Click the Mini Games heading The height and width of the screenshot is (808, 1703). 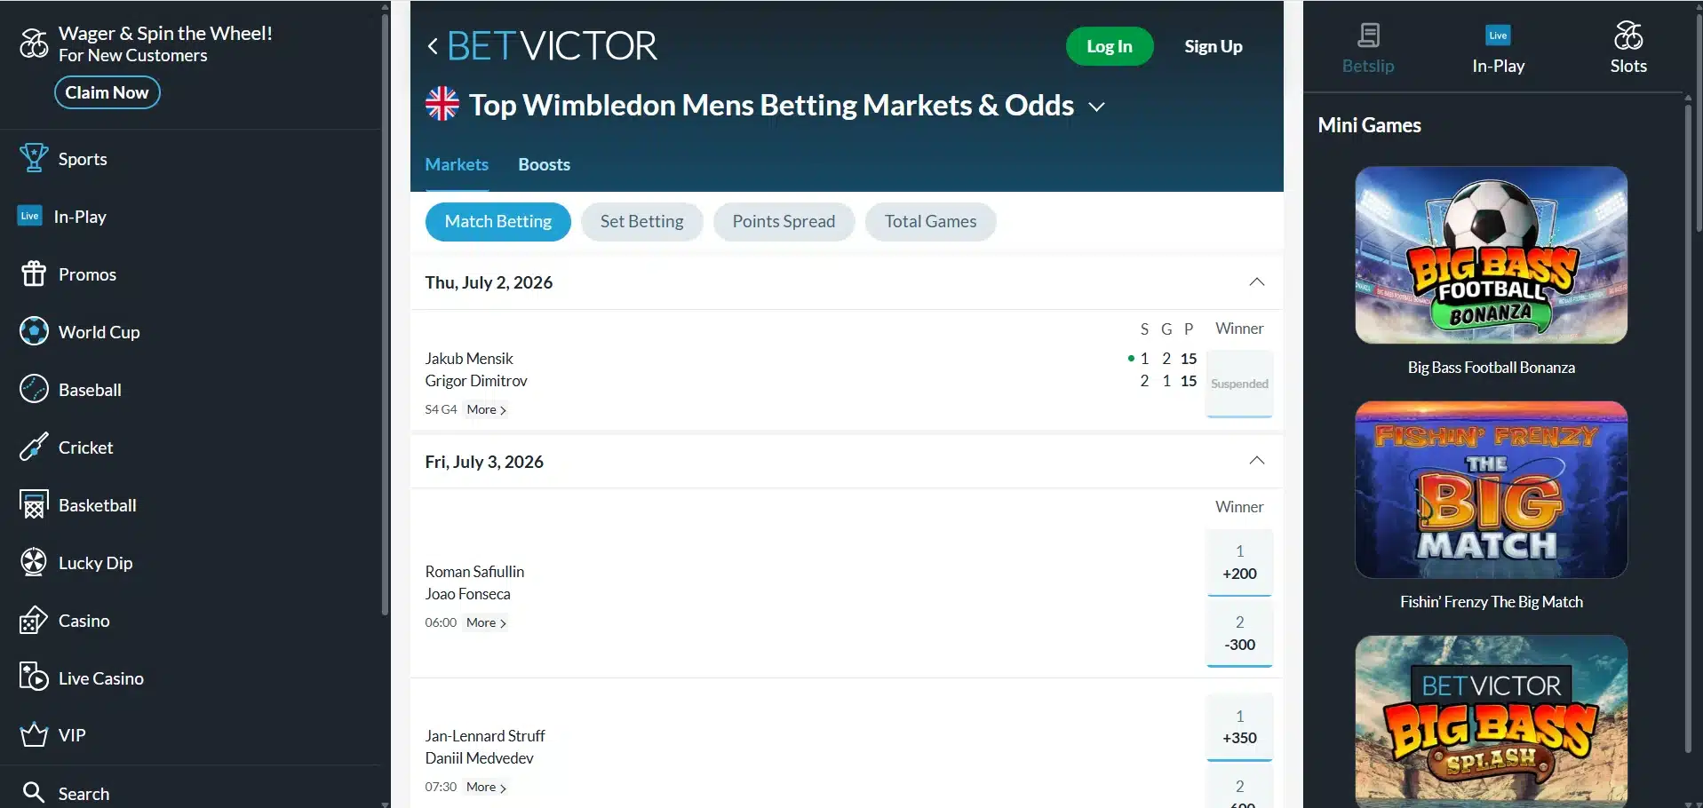click(1369, 125)
